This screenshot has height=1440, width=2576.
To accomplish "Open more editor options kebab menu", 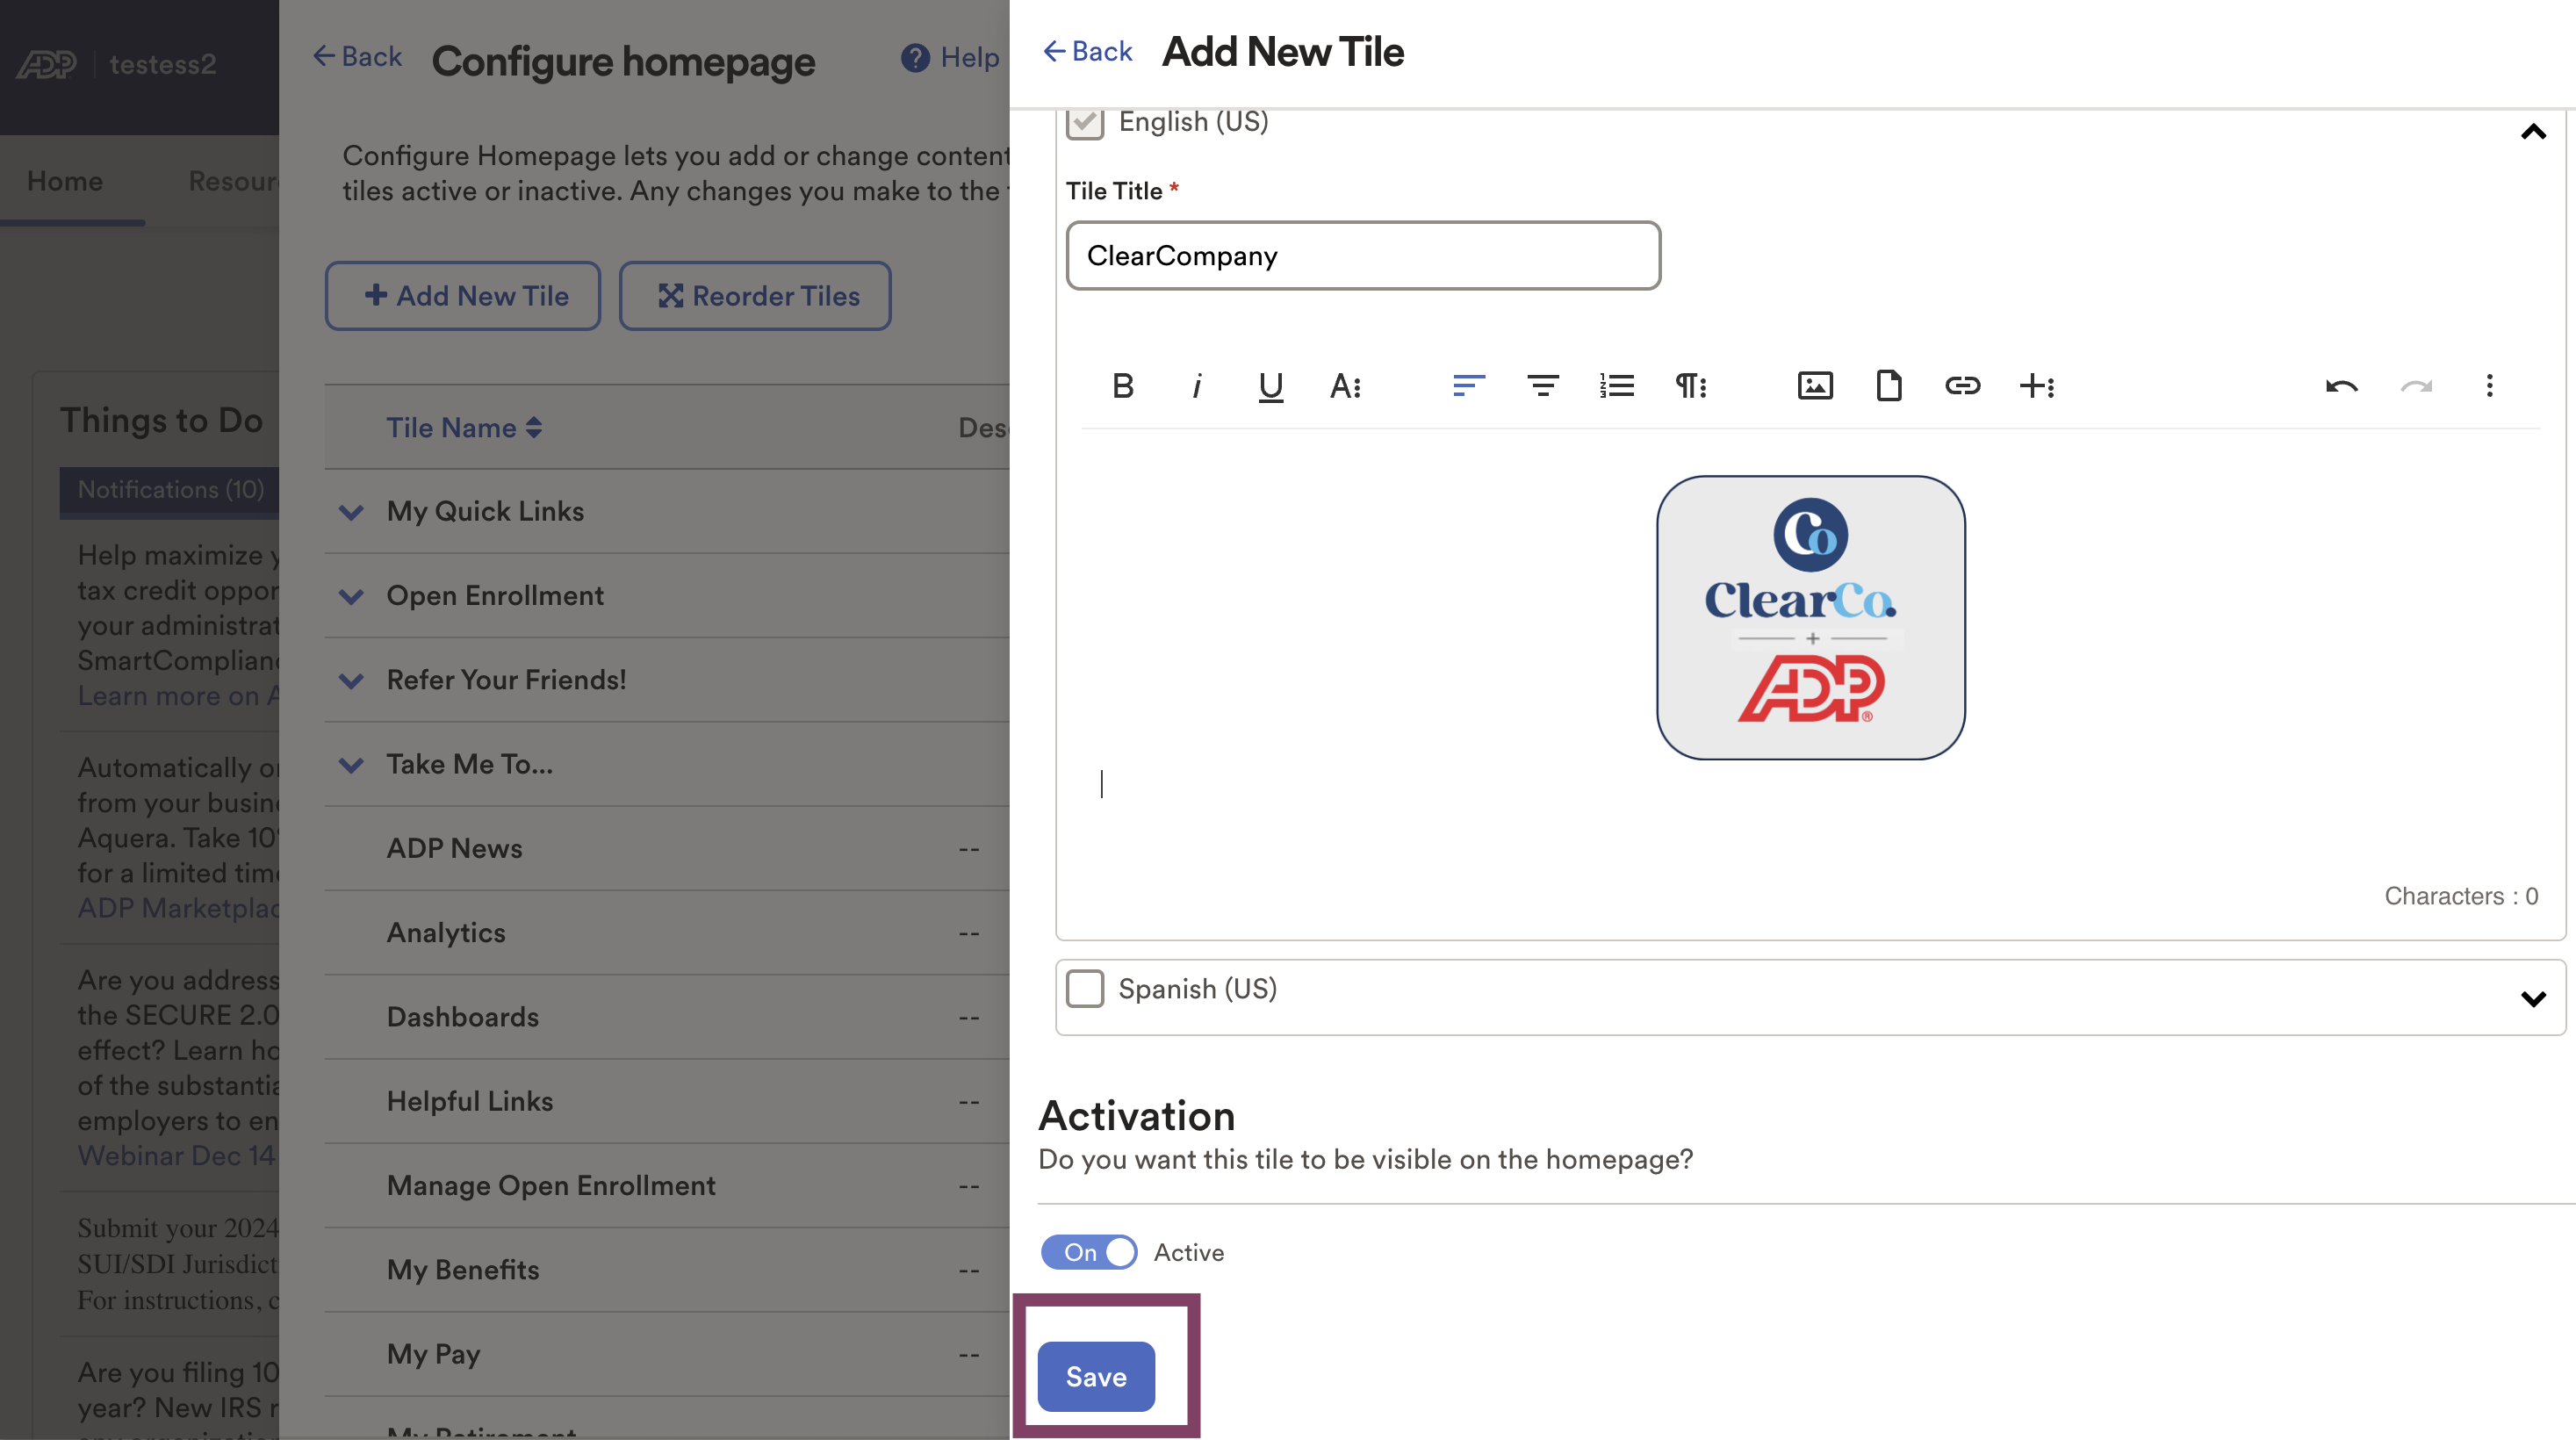I will pos(2489,386).
